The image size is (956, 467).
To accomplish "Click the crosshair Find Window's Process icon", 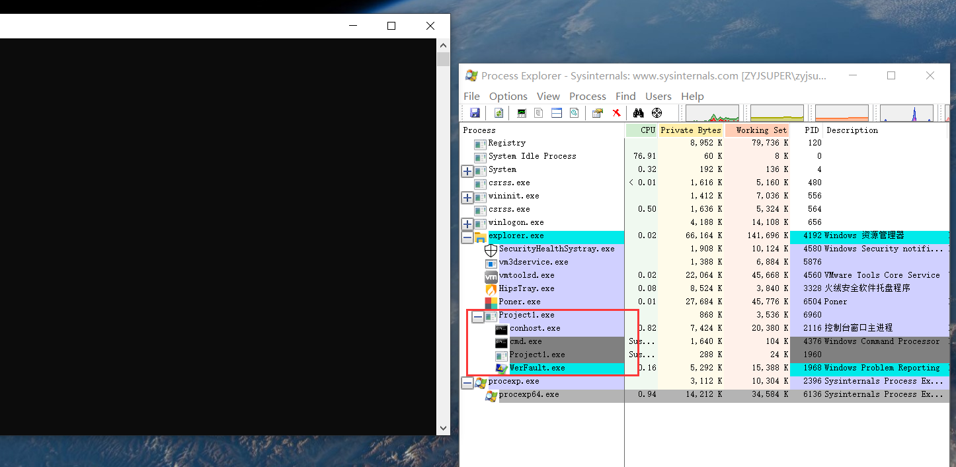I will click(657, 113).
